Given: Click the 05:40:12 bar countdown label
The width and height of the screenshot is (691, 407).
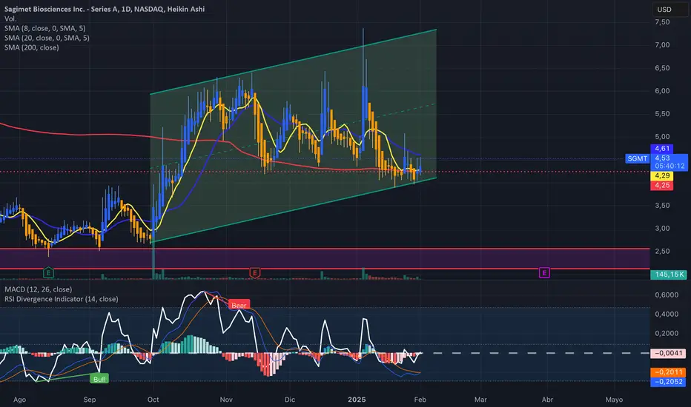Looking at the screenshot, I should click(669, 166).
